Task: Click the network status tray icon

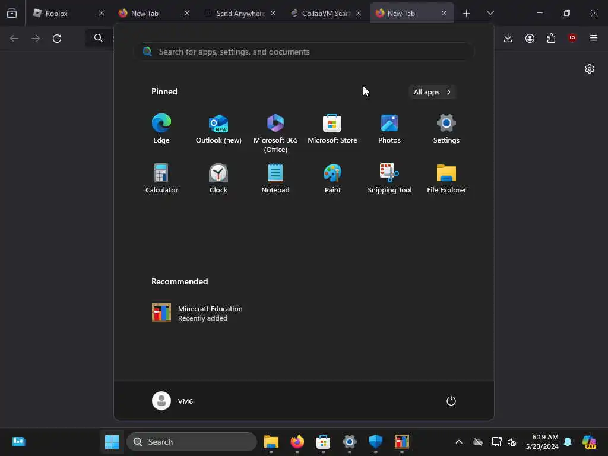Action: [496, 442]
